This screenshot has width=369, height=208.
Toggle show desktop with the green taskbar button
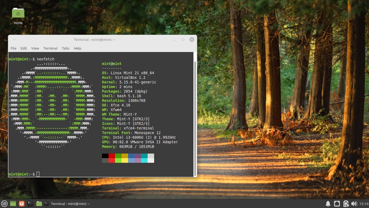12,203
